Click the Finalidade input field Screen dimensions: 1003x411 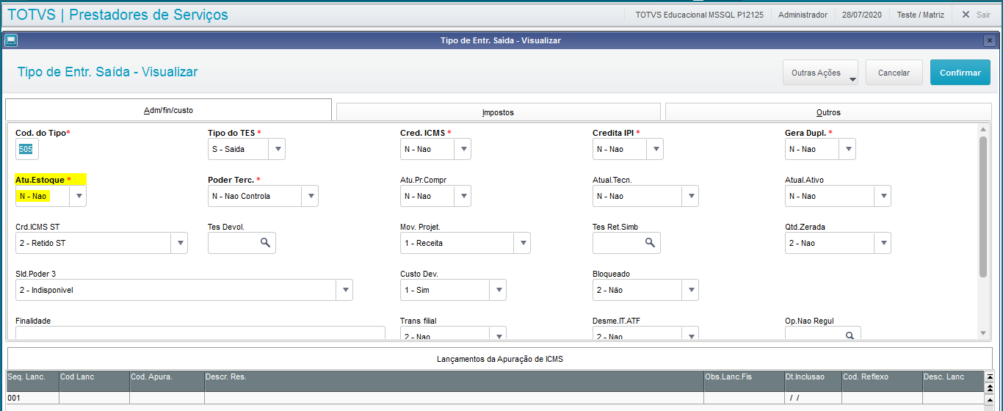pos(200,334)
